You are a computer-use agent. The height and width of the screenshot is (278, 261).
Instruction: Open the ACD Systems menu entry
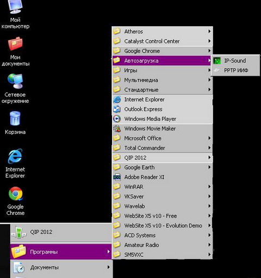coord(163,235)
